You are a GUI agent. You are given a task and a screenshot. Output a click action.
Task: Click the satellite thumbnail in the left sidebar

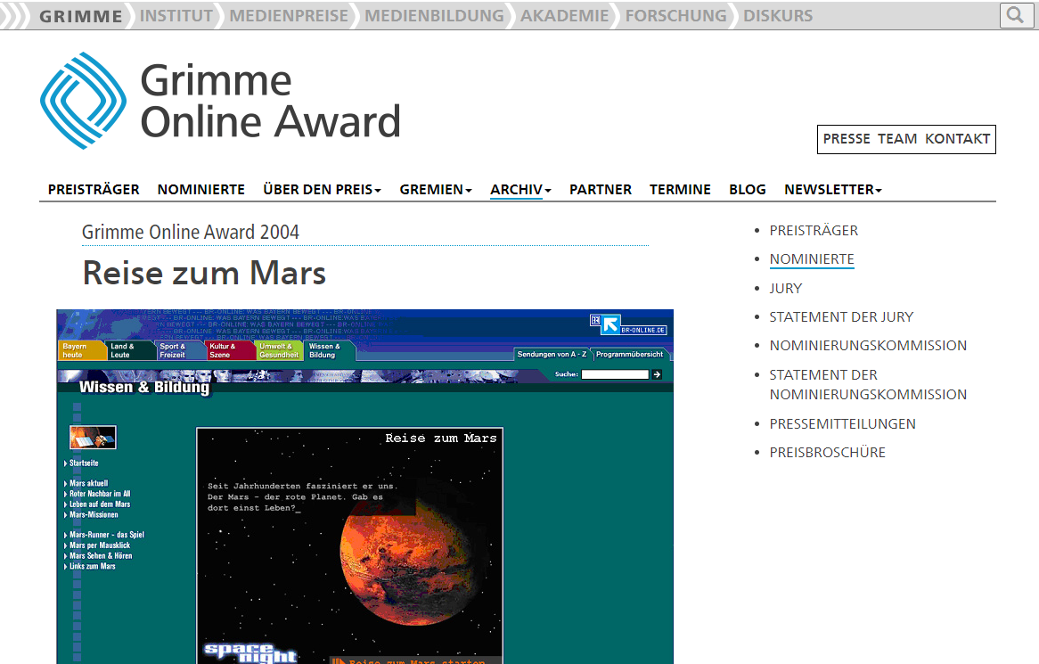click(93, 438)
